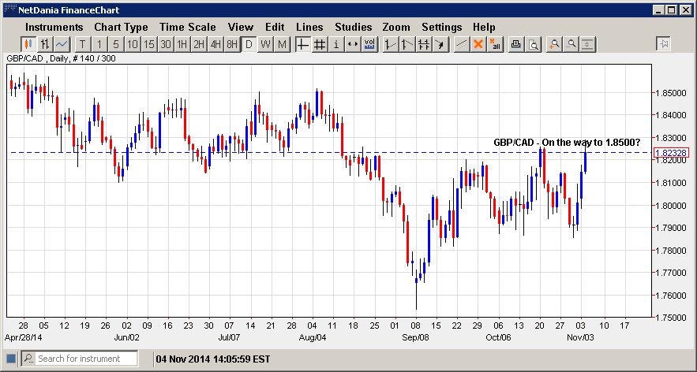Screen dimensions: 697x372
Task: Select the arrow drawing tool
Action: (x=440, y=44)
